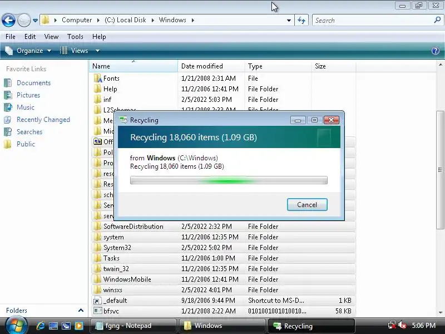Switch to fgng - Notepad taskbar button
The width and height of the screenshot is (445, 334).
coord(133,326)
